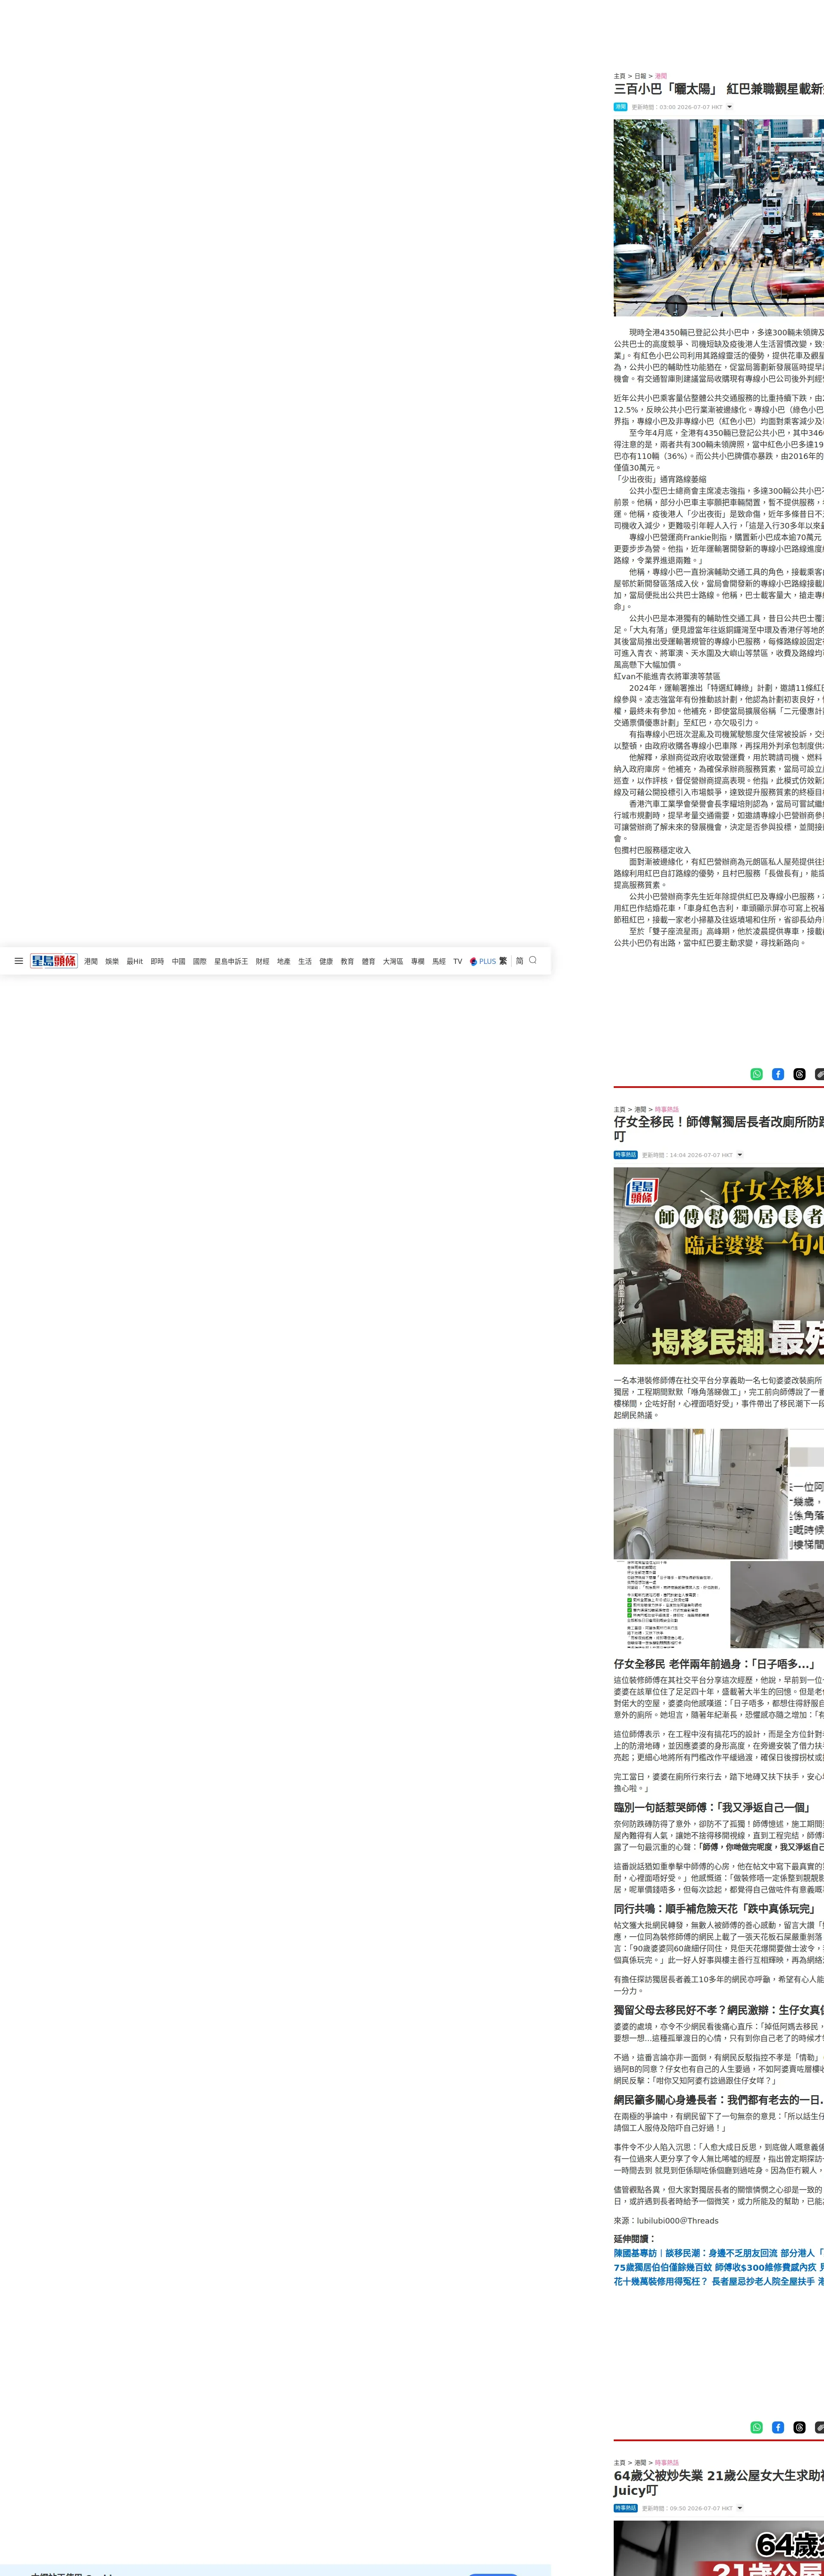The height and width of the screenshot is (2576, 824).
Task: Open 最Hit in the navigation bar
Action: tap(135, 961)
